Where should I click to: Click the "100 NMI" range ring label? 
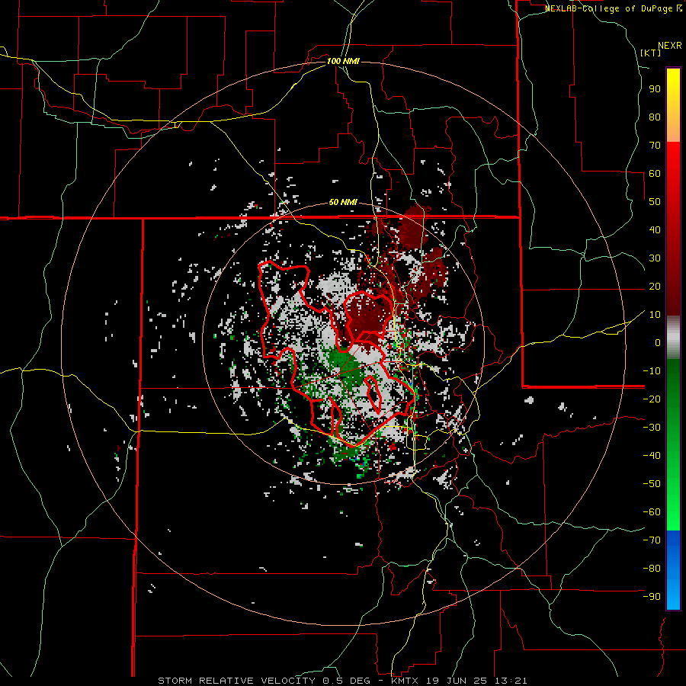[x=343, y=61]
